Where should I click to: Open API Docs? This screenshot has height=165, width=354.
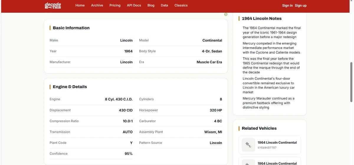(134, 5)
